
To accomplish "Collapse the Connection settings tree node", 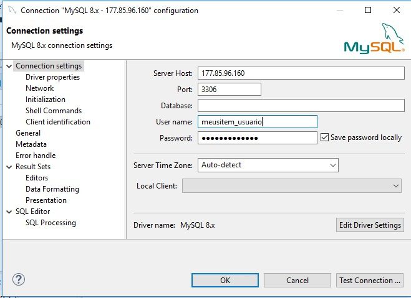I will 9,66.
